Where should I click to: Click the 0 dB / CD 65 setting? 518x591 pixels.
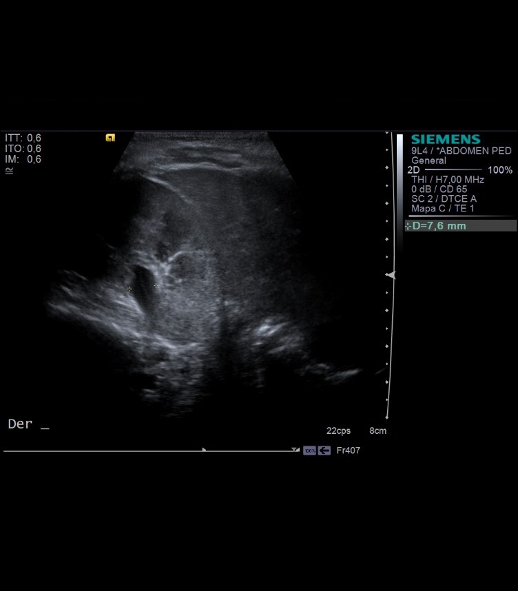tap(439, 189)
